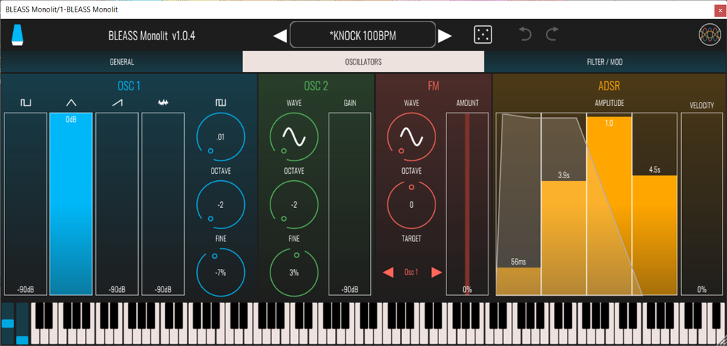The image size is (727, 346).
Task: Click the FM OCTAVE knob at 0
Action: click(x=411, y=204)
